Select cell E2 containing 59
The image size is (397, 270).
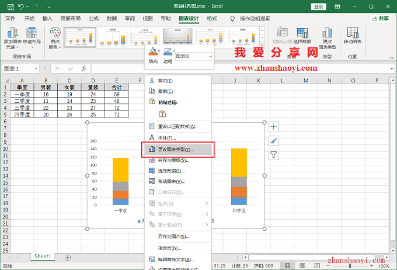click(x=116, y=94)
